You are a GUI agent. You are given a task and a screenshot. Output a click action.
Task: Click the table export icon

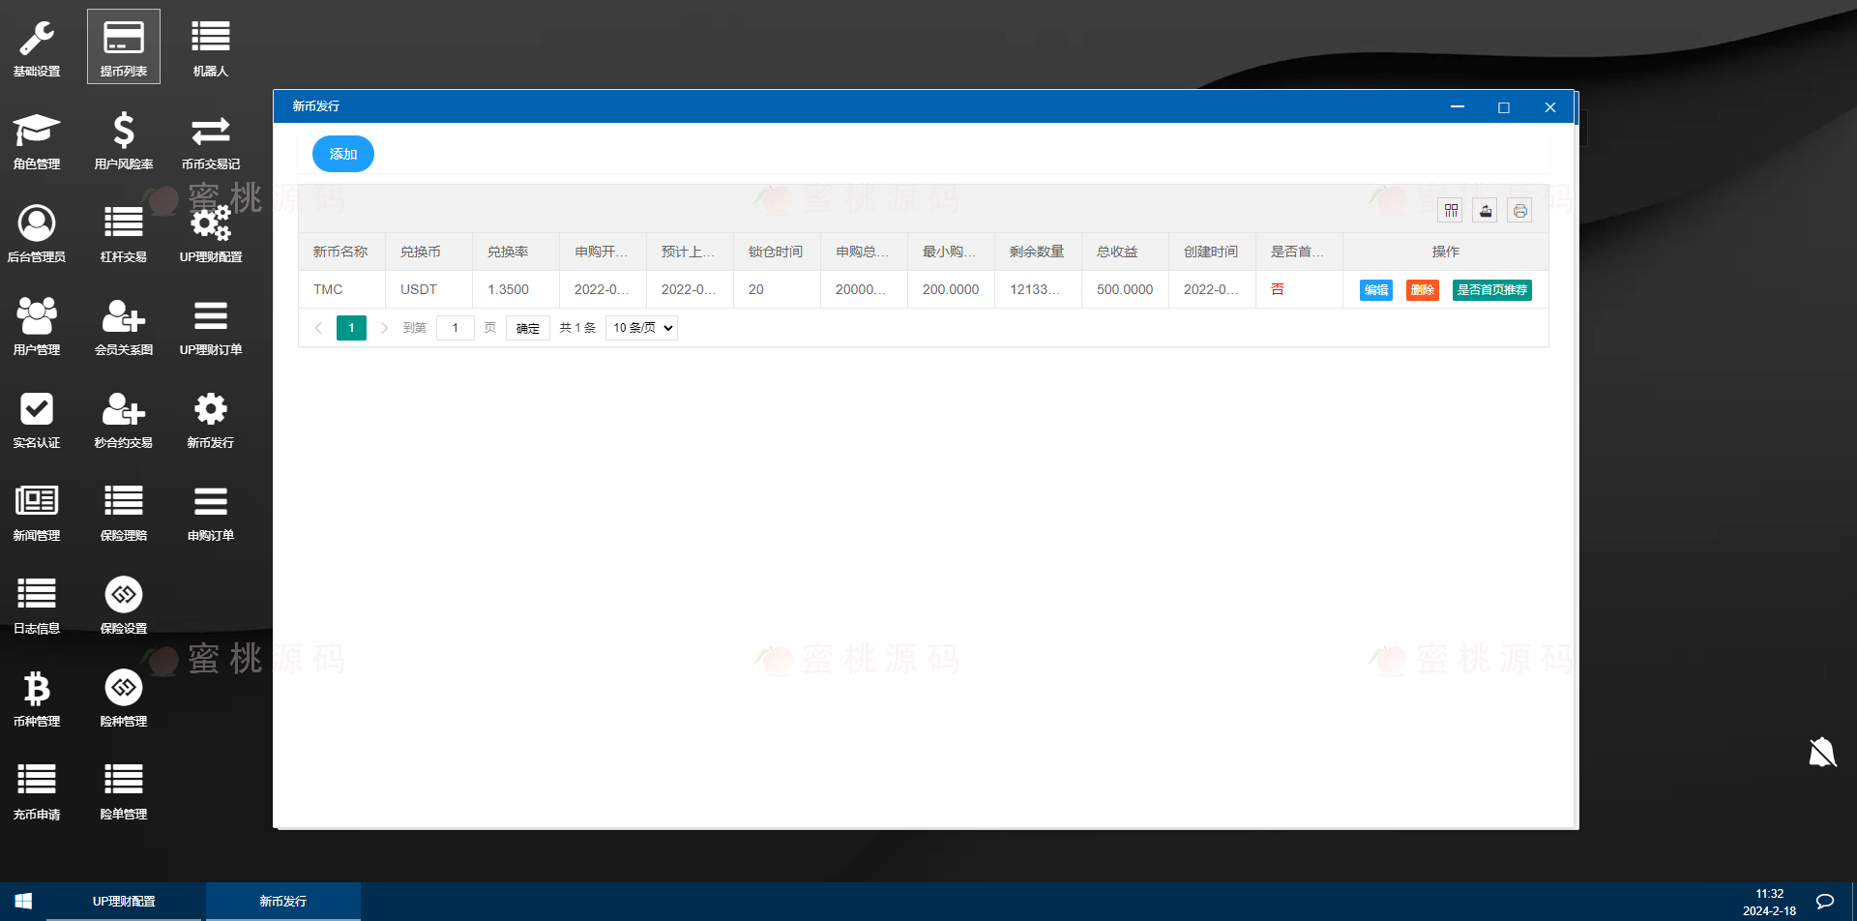pos(1486,211)
